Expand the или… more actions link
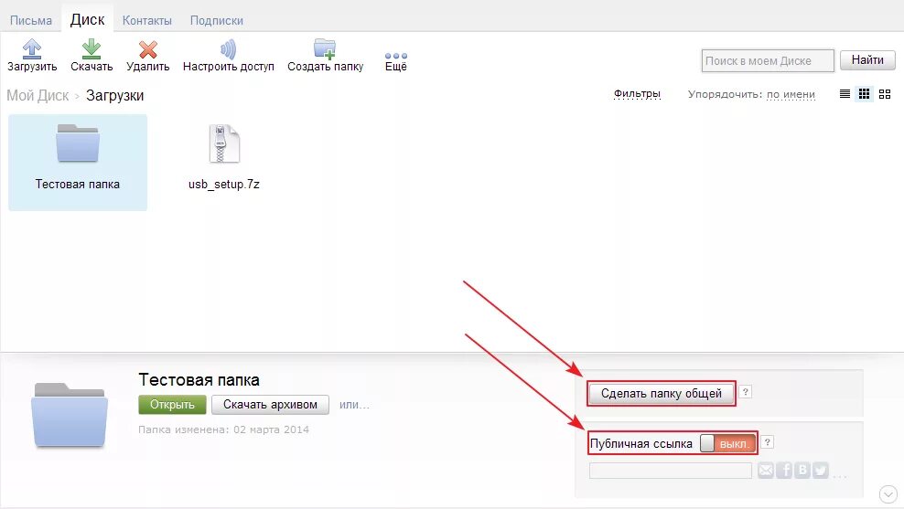Viewport: 904px width, 509px height. tap(355, 405)
